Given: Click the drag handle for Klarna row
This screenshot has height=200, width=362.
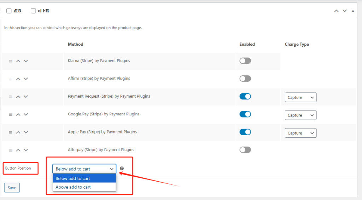Looking at the screenshot, I should coord(11,61).
